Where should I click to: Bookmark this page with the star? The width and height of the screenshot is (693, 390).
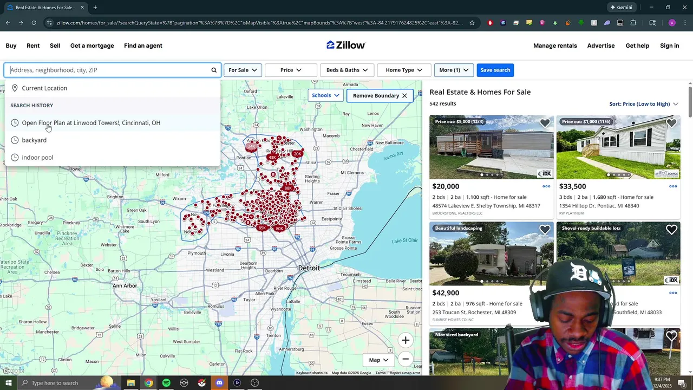tap(472, 23)
